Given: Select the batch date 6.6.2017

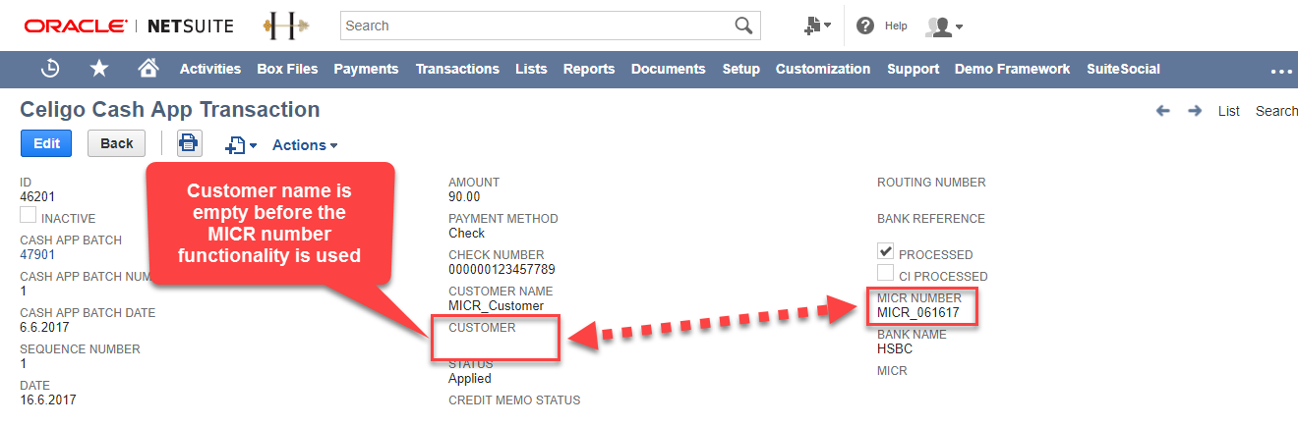Looking at the screenshot, I should [44, 327].
